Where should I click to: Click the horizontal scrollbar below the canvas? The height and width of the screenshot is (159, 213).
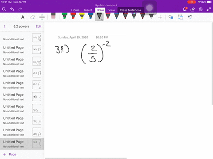(86, 158)
